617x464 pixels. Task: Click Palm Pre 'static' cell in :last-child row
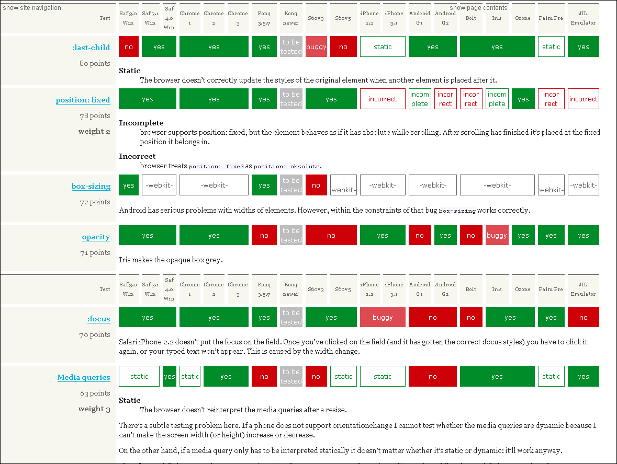[551, 47]
